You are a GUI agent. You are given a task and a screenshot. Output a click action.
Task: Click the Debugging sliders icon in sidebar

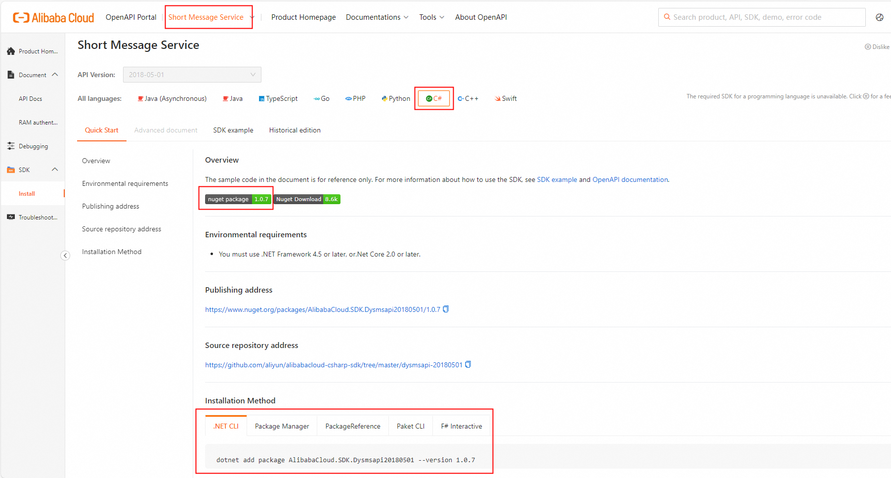pos(11,146)
